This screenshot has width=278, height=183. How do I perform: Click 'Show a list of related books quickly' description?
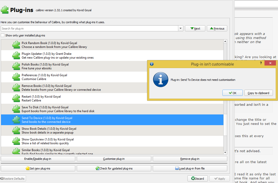45,143
